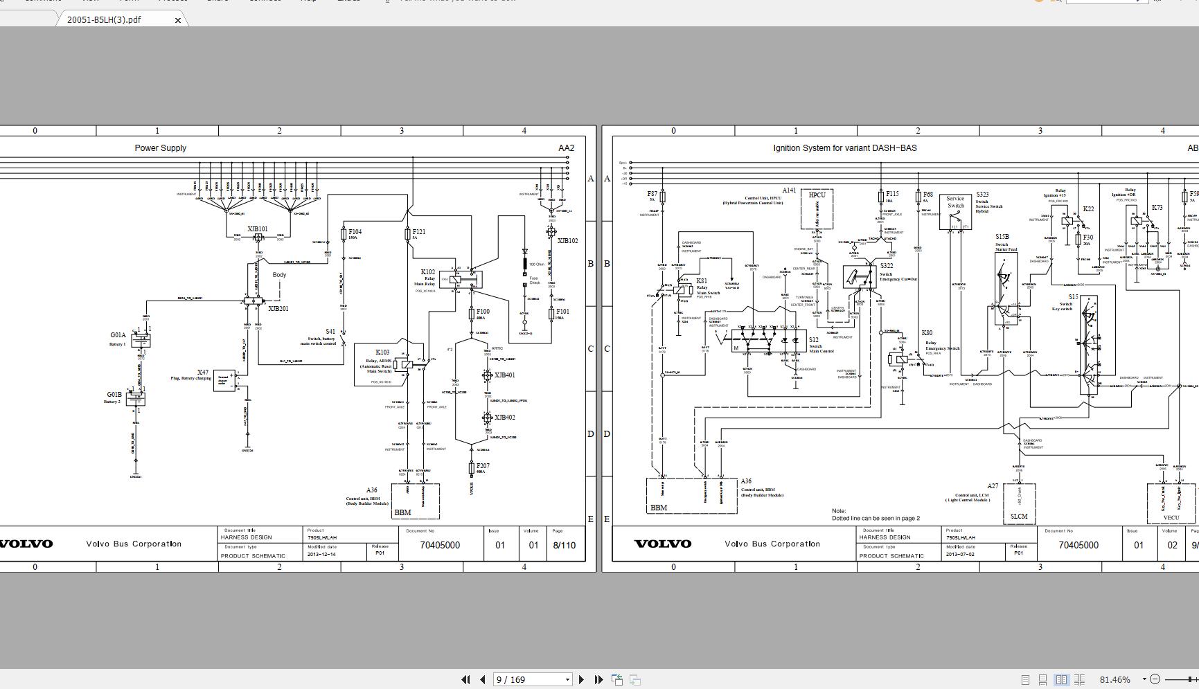Click the S41 battery main switch label
The image size is (1199, 689).
point(330,332)
